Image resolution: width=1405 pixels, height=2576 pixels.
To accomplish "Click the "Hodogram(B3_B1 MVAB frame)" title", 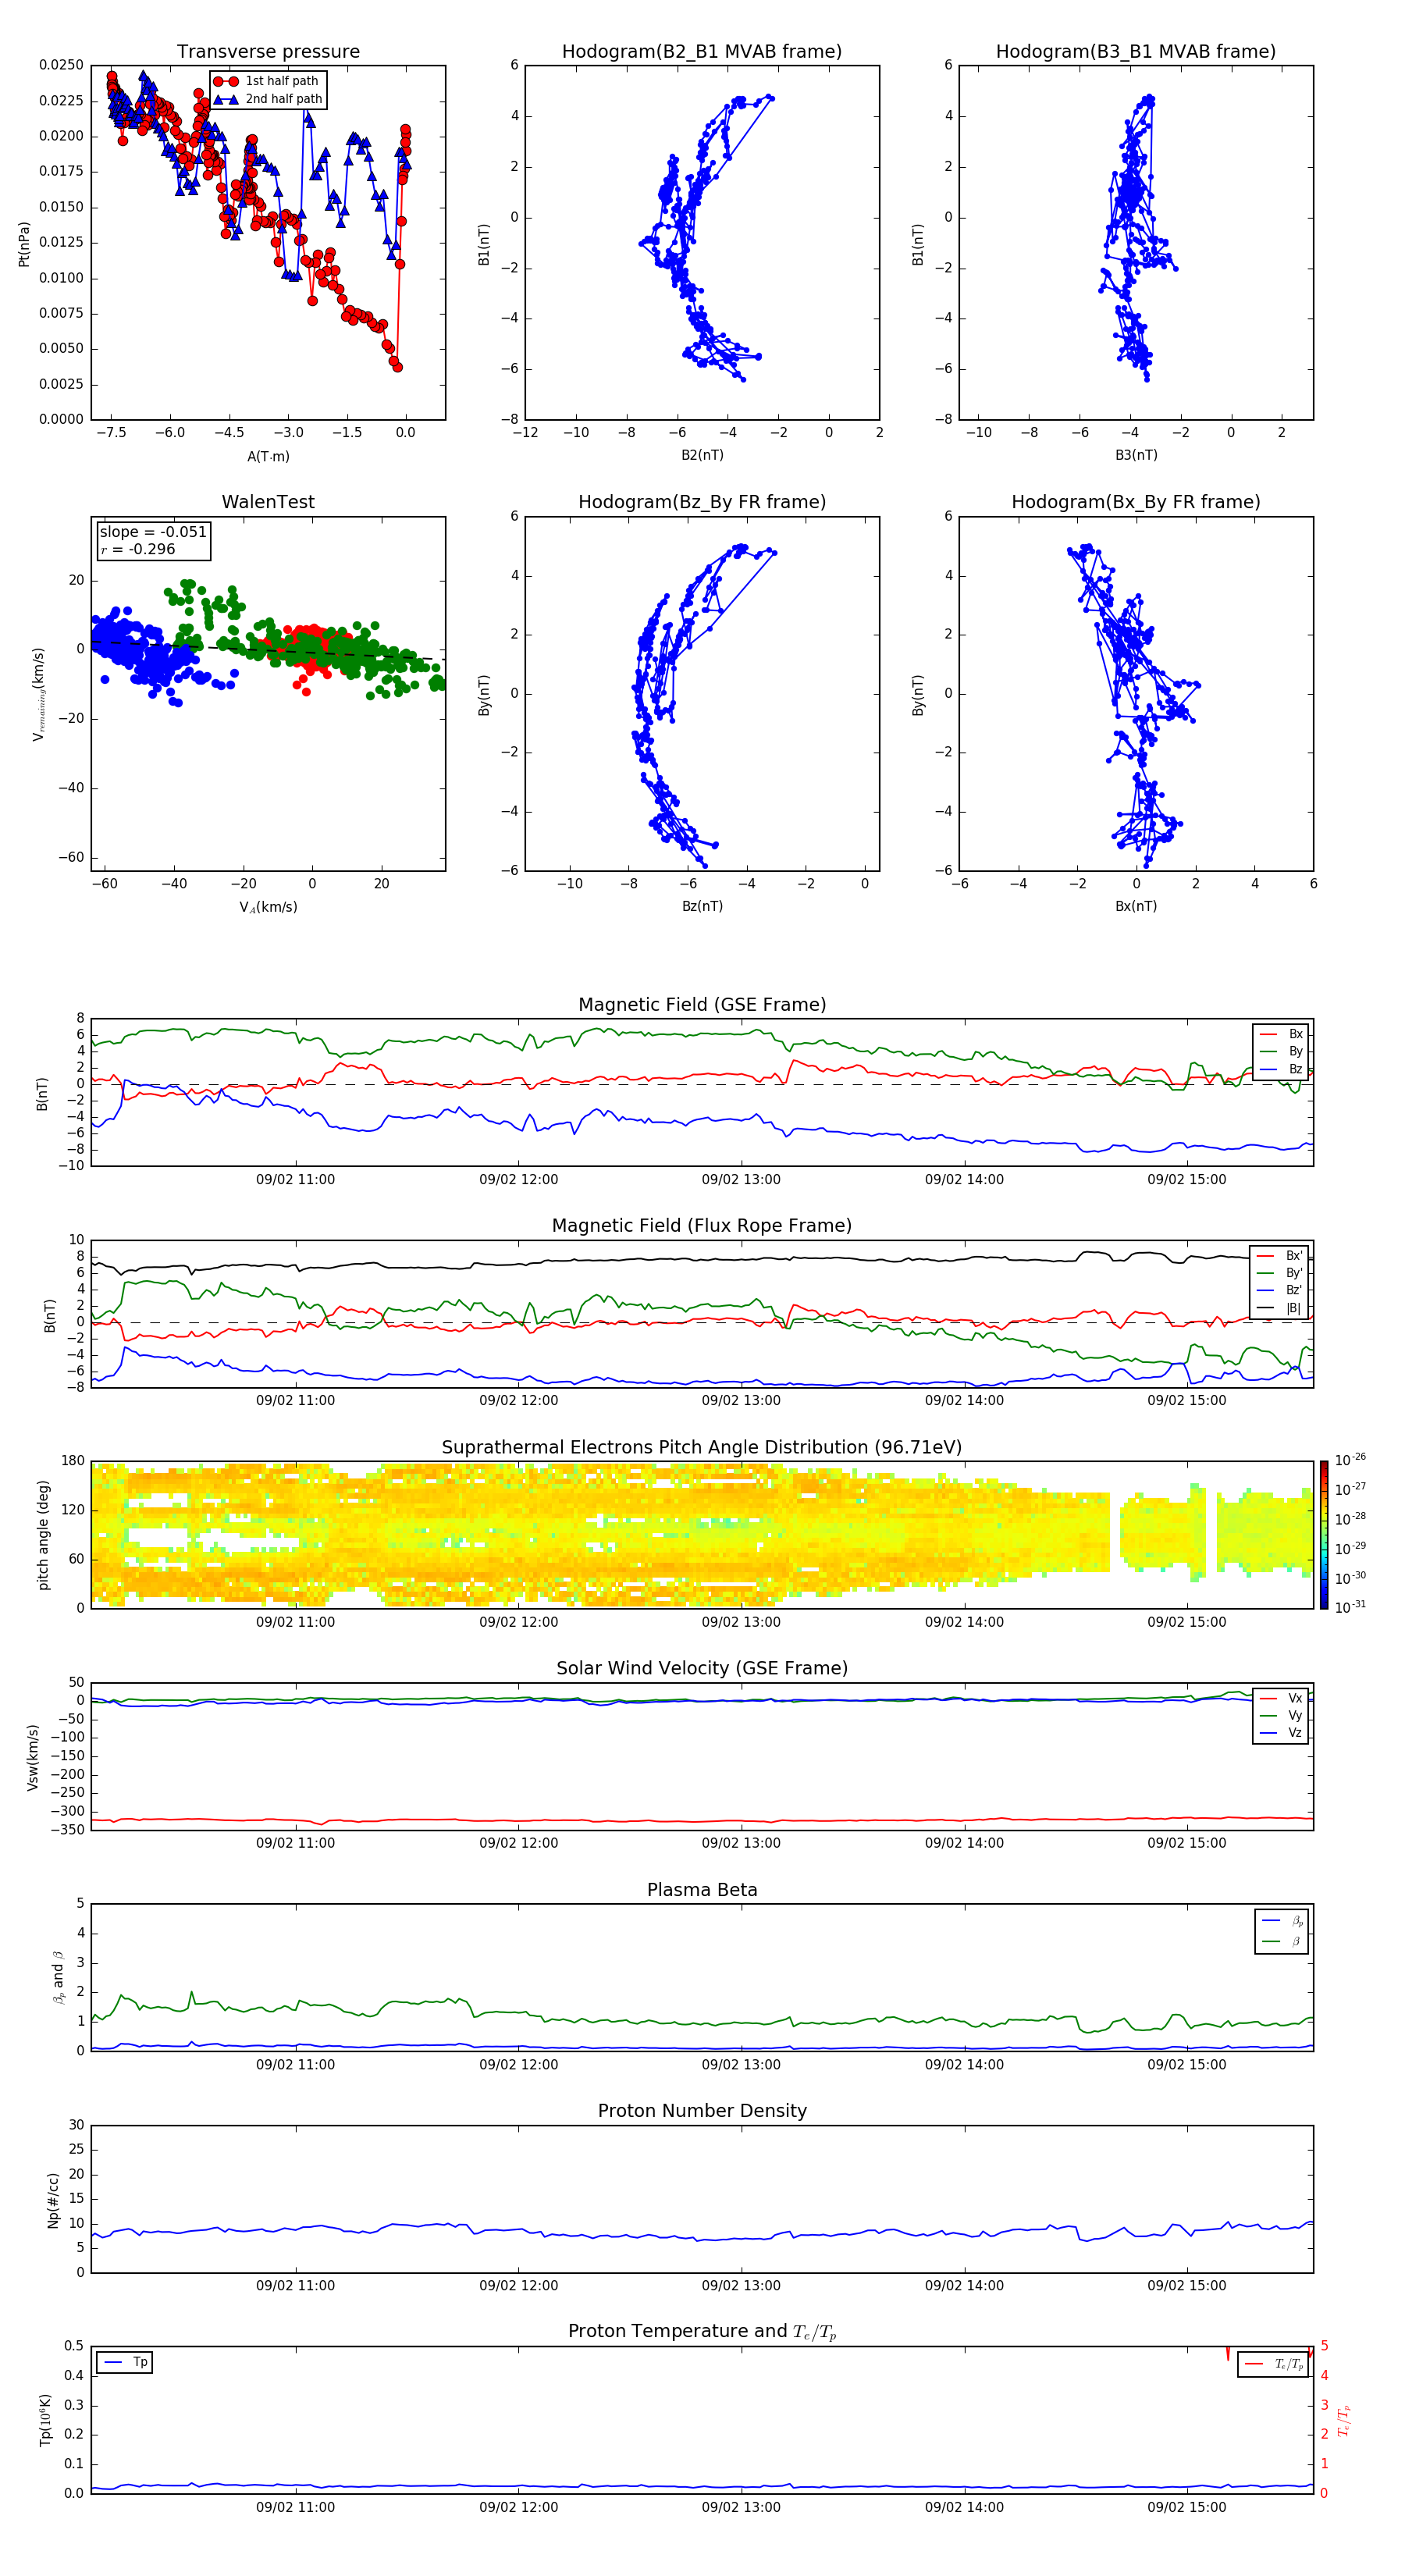I will pyautogui.click(x=1136, y=52).
